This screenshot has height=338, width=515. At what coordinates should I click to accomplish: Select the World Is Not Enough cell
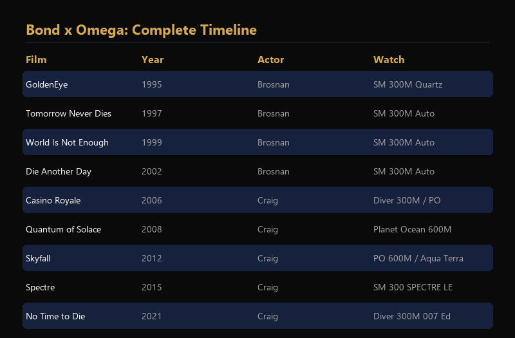coord(68,142)
